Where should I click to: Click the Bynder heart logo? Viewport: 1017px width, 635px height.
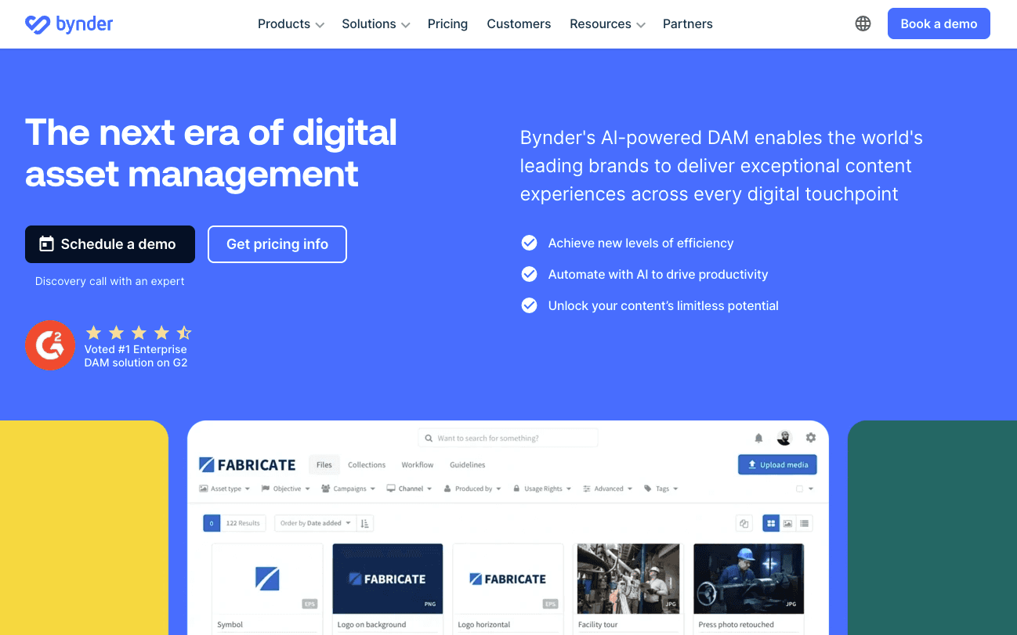pyautogui.click(x=37, y=24)
